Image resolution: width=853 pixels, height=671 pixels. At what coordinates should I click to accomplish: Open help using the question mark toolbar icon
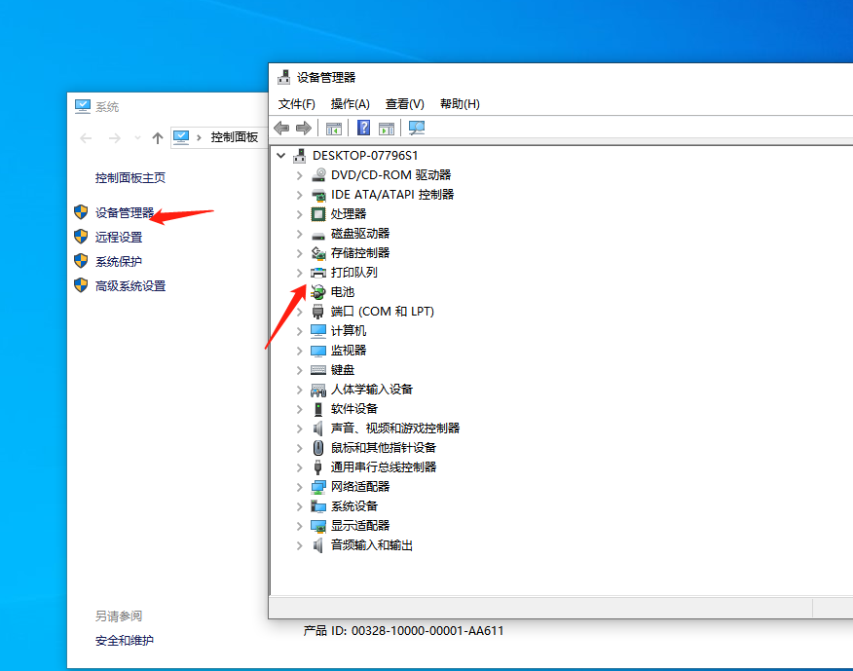coord(363,128)
